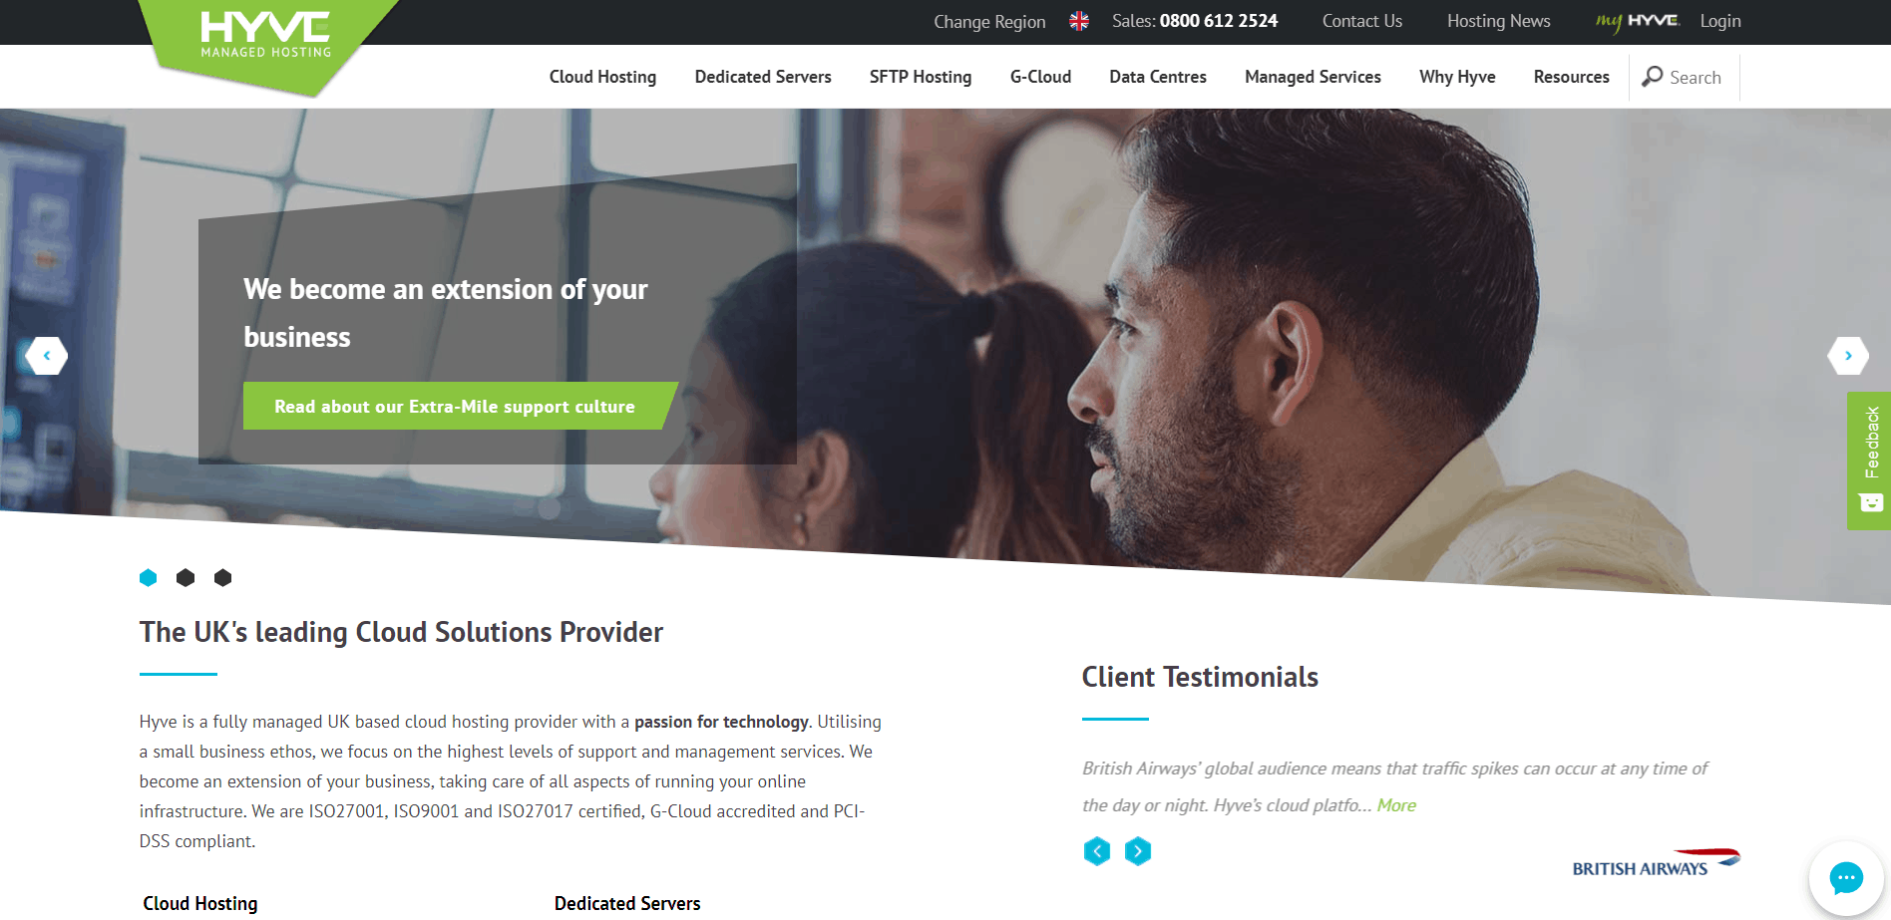Click the Hyve Managed Hosting logo
Screen dimensions: 1891x920
265,40
